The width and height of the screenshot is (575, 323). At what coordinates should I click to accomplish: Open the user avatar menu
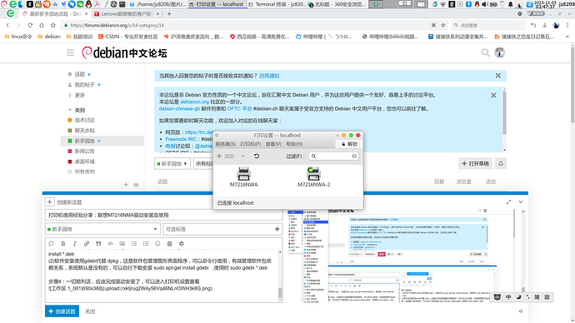click(x=499, y=52)
